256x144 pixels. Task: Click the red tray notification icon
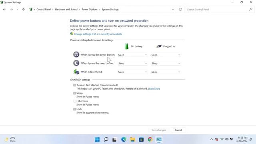(x=216, y=139)
